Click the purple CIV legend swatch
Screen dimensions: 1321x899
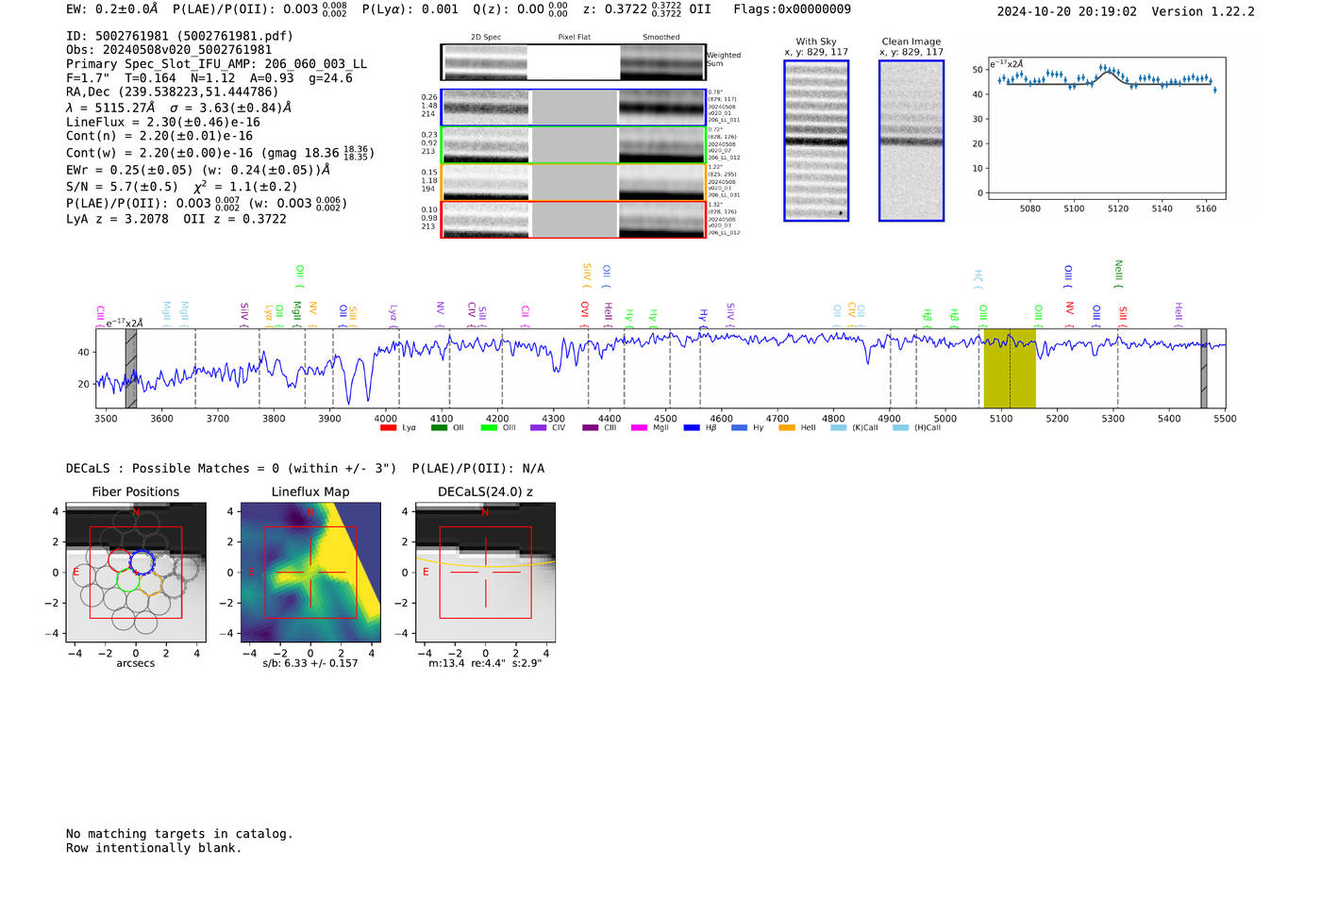(539, 428)
